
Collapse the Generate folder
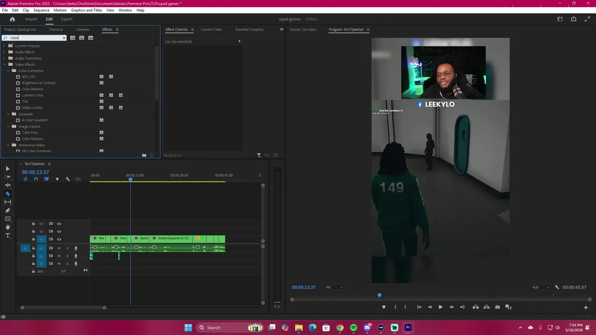pyautogui.click(x=8, y=114)
